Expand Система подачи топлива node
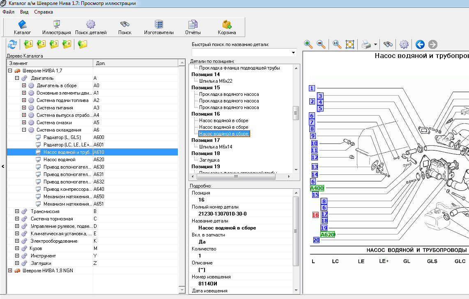 [24, 100]
